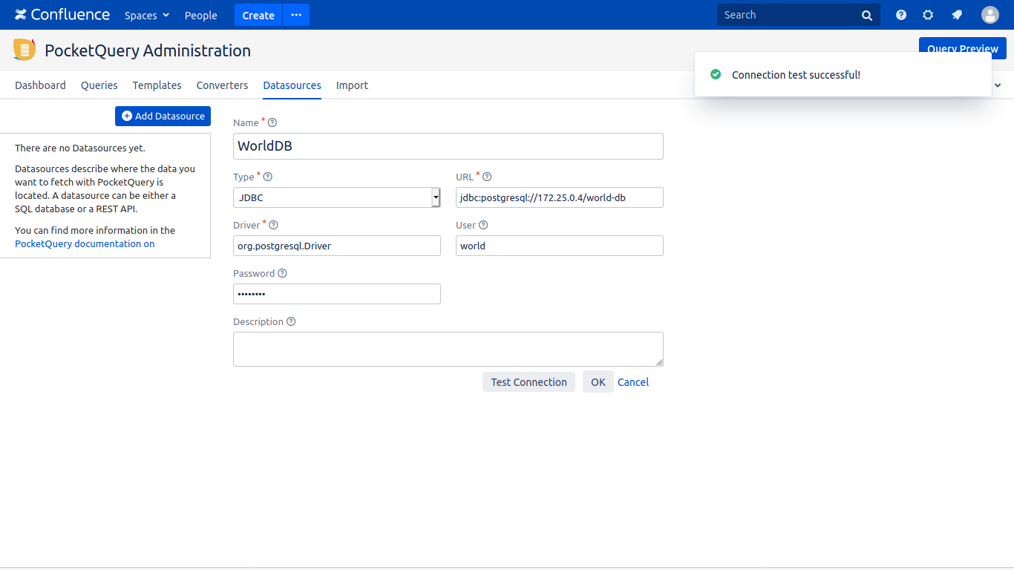Click help icon next to URL label
The height and width of the screenshot is (570, 1014).
click(x=487, y=177)
